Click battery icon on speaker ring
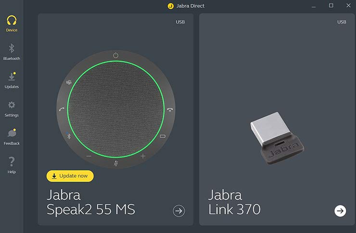This screenshot has height=233, width=356. tap(163, 136)
